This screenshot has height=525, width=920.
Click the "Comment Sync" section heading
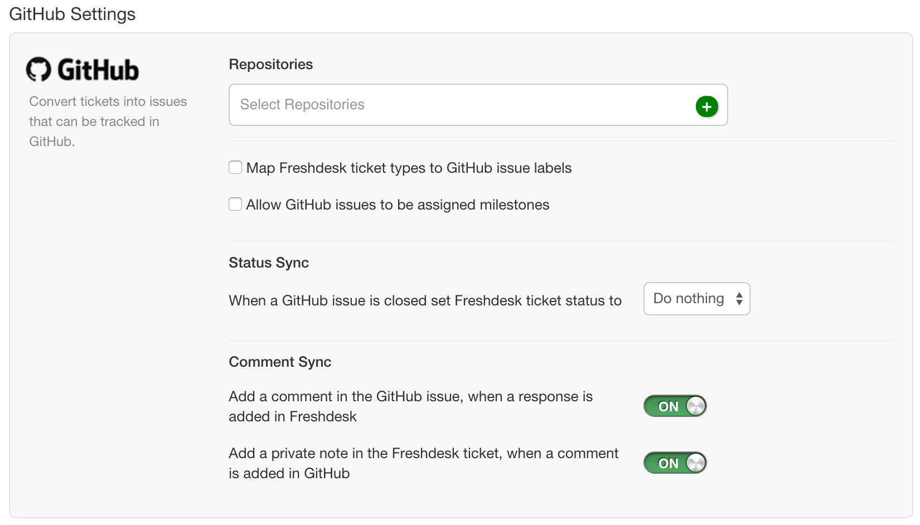point(280,362)
